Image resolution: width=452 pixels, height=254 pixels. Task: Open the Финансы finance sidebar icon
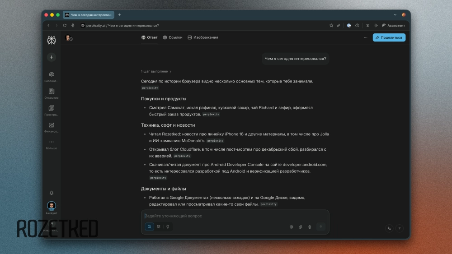52,125
